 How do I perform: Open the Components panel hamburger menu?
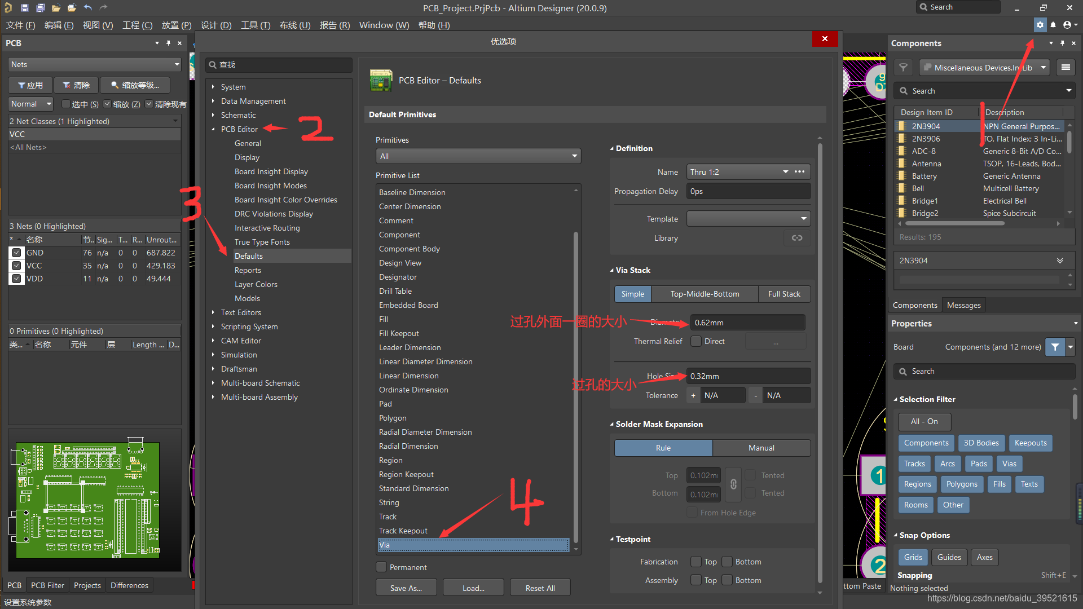(x=1066, y=68)
